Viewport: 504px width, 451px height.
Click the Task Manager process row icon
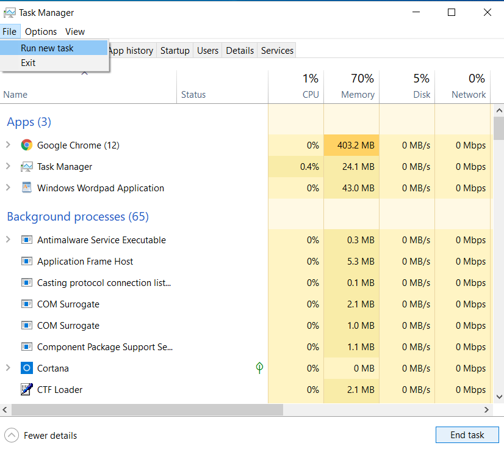(27, 166)
